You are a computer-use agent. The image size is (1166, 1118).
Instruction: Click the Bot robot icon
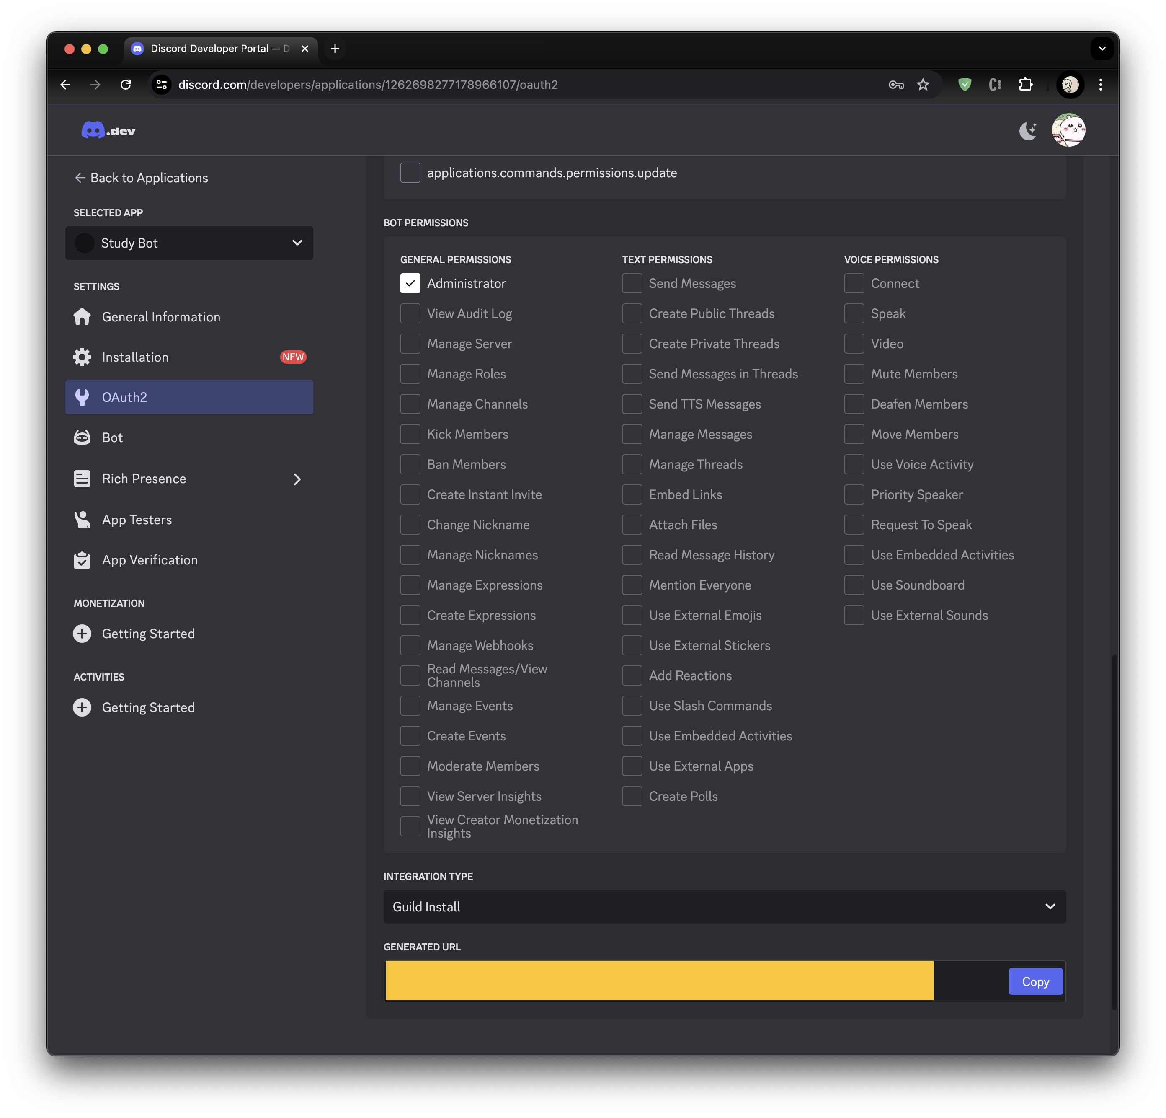(x=82, y=437)
